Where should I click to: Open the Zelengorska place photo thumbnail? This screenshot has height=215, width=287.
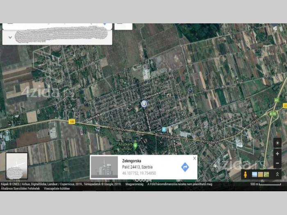tap(105, 167)
